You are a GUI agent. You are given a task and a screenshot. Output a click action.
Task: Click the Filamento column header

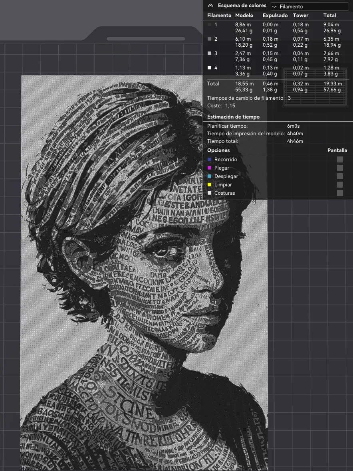point(219,15)
